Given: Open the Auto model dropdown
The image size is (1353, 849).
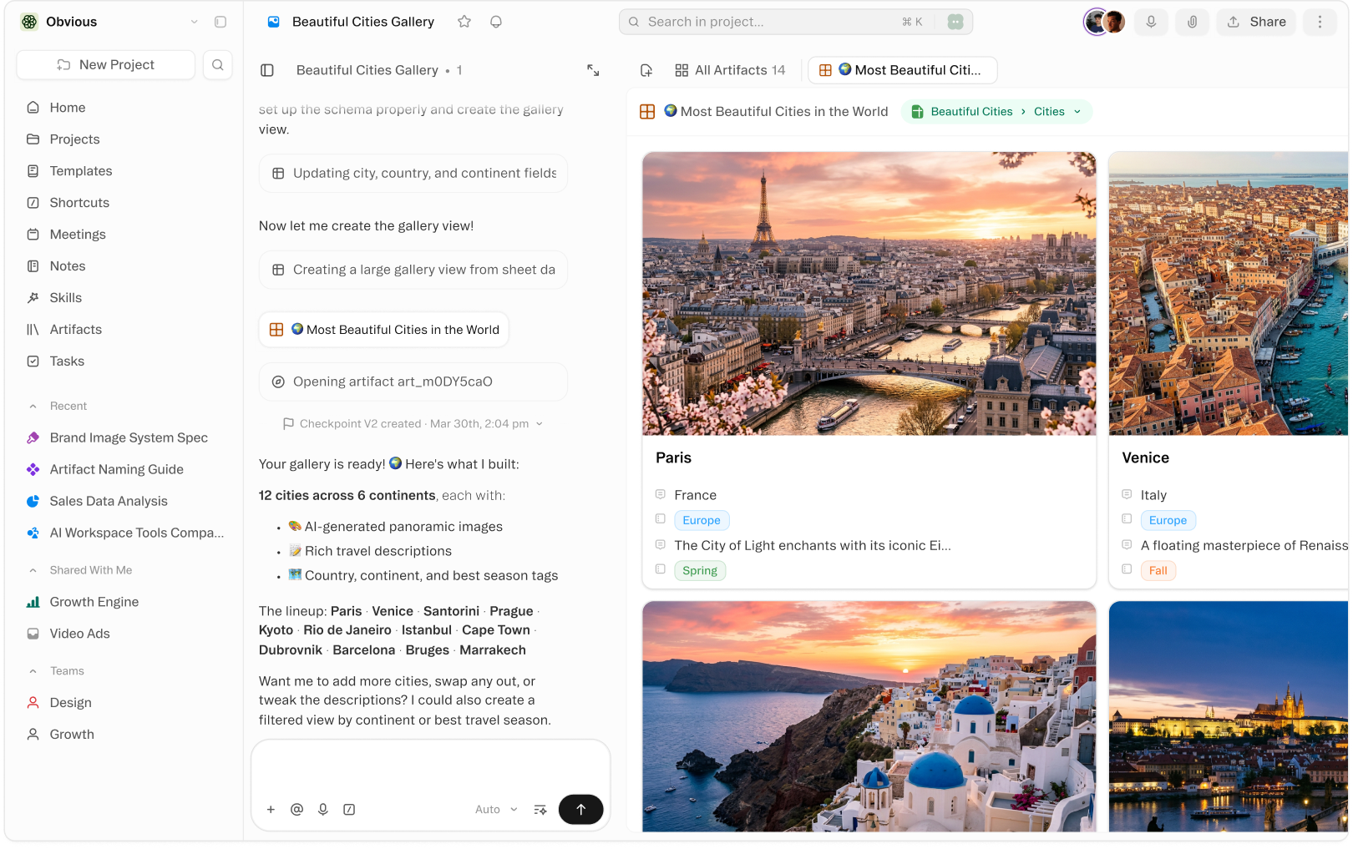Looking at the screenshot, I should pos(496,809).
